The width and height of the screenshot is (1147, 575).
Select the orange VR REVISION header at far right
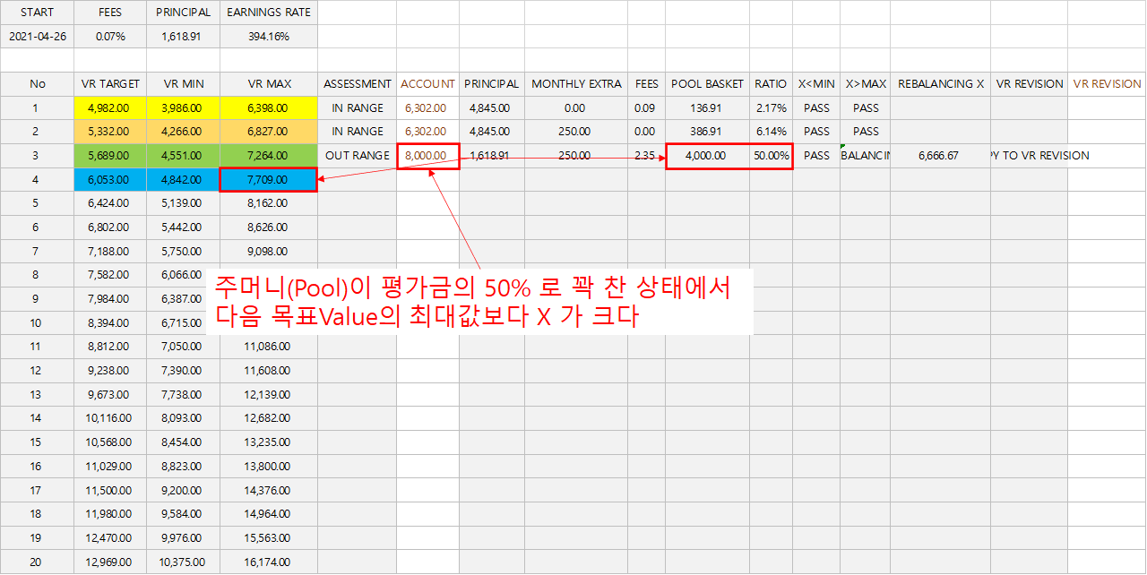pos(1107,84)
